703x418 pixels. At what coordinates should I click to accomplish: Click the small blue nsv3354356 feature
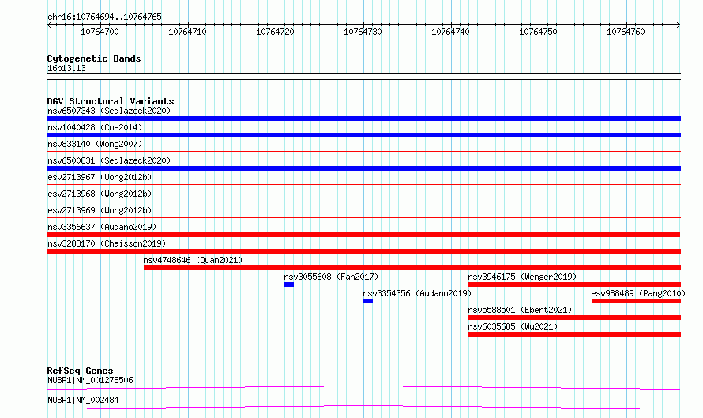point(368,301)
